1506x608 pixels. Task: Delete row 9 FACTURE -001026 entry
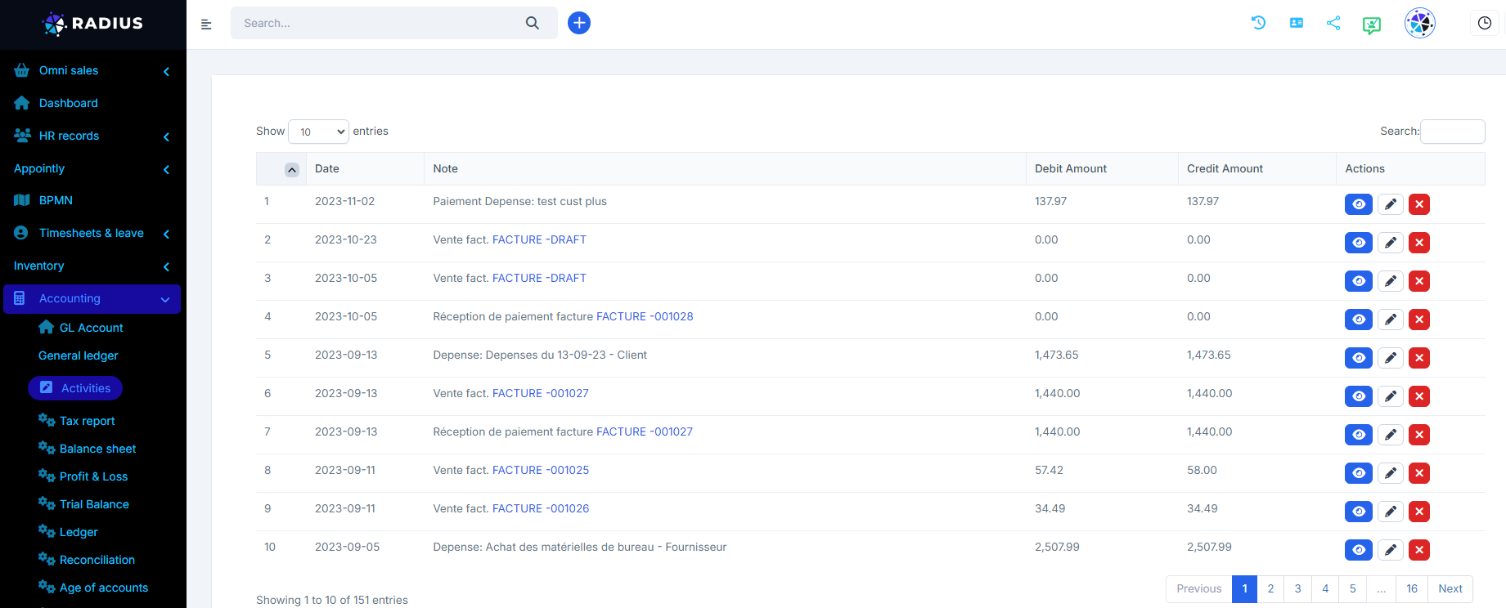tap(1419, 512)
